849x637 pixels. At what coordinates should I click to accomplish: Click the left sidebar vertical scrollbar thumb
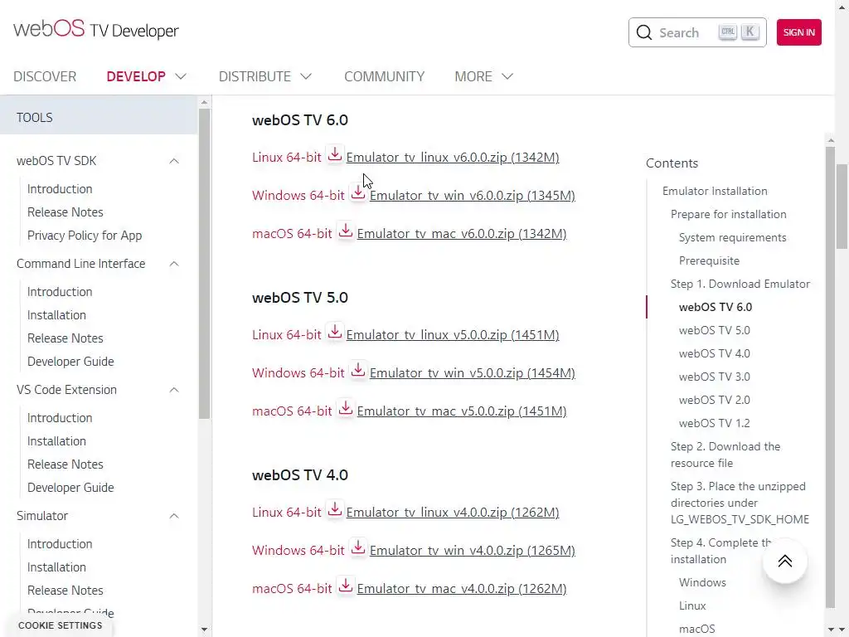coord(204,264)
